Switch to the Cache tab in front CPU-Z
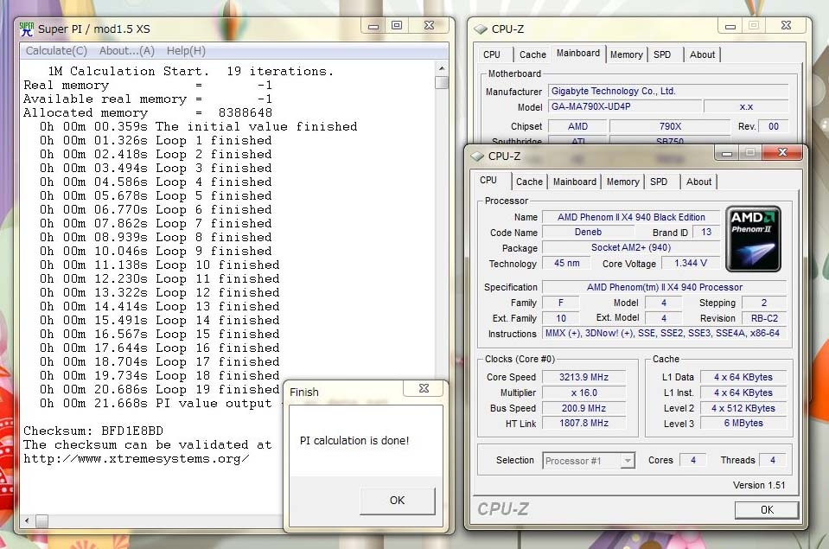The image size is (829, 549). tap(529, 182)
